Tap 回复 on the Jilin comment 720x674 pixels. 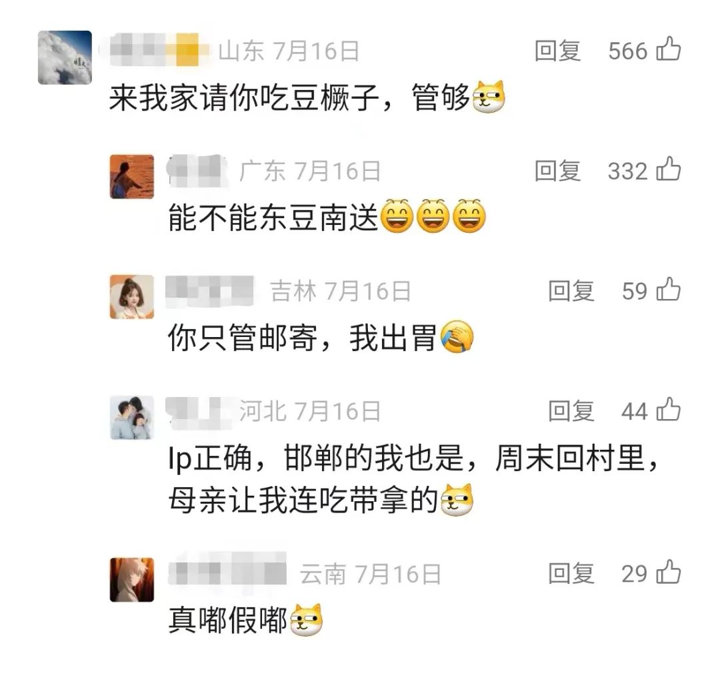(x=572, y=291)
